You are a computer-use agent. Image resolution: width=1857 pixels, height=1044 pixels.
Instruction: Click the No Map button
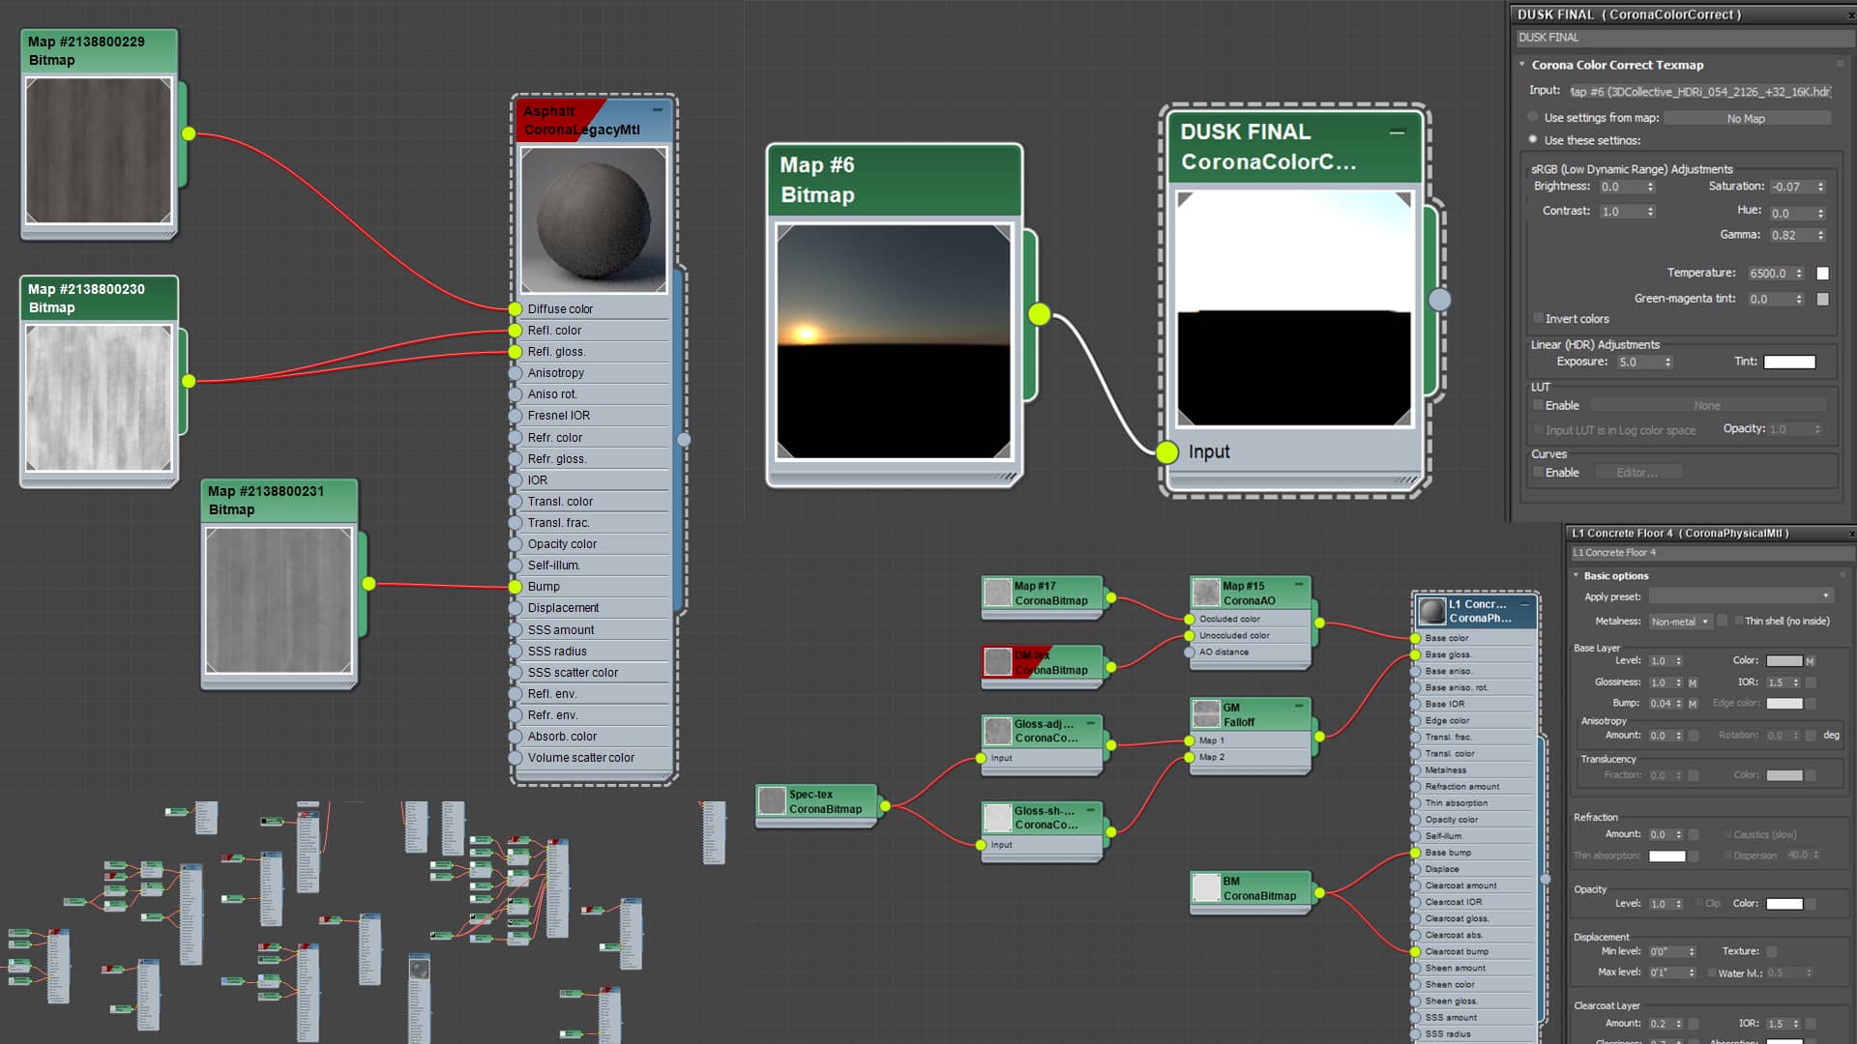[x=1746, y=118]
